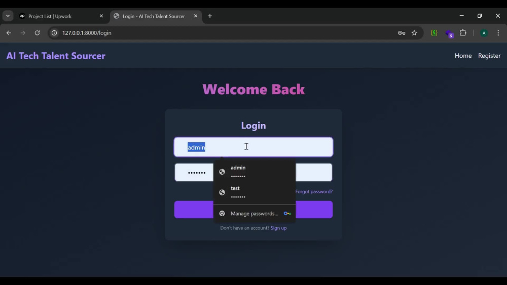View site information icon in address bar

(x=54, y=33)
